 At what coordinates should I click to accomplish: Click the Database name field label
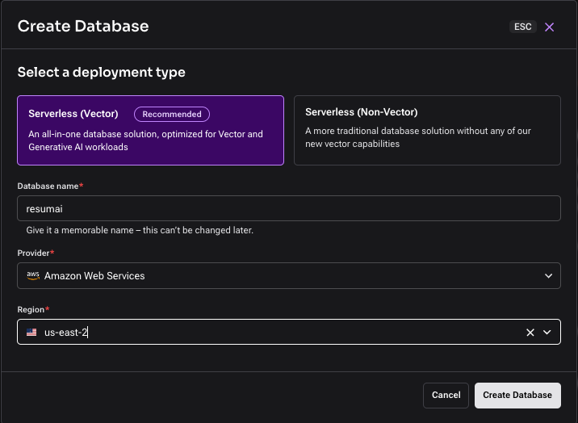tap(49, 186)
